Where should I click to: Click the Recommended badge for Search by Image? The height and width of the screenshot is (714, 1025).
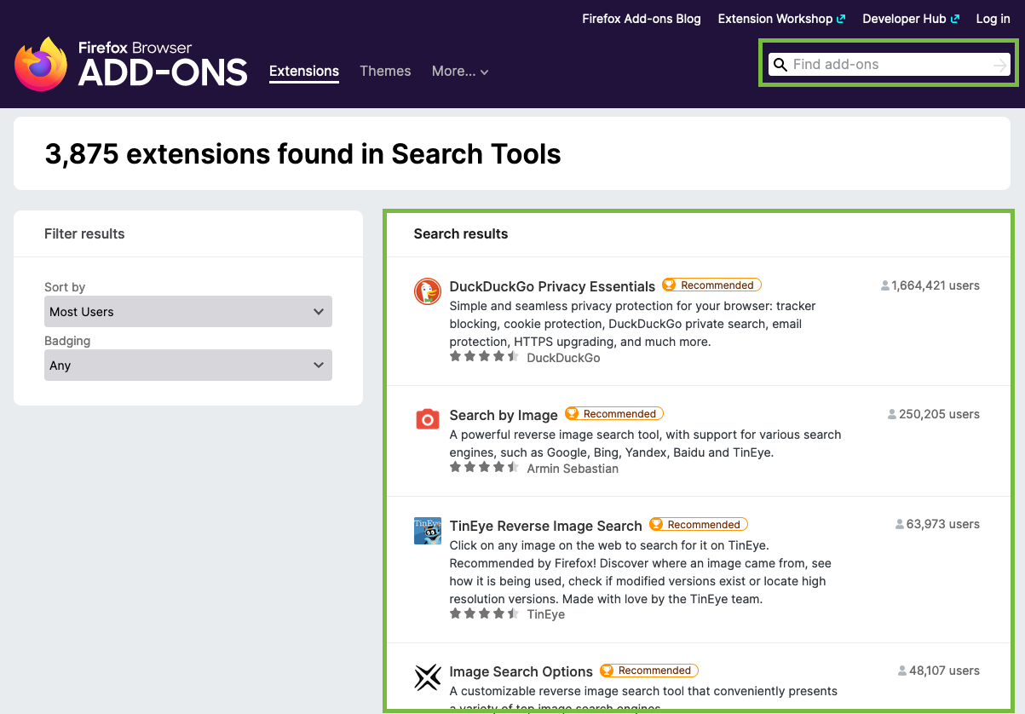point(613,414)
